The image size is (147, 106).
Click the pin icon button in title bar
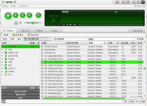pyautogui.click(x=117, y=2)
